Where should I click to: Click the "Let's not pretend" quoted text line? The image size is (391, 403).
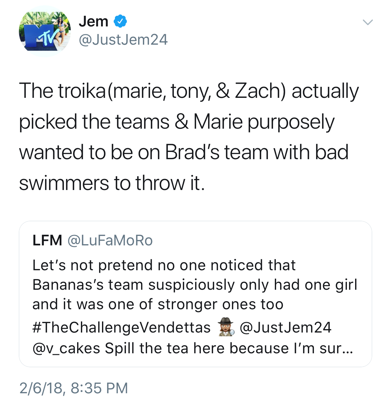pos(164,265)
